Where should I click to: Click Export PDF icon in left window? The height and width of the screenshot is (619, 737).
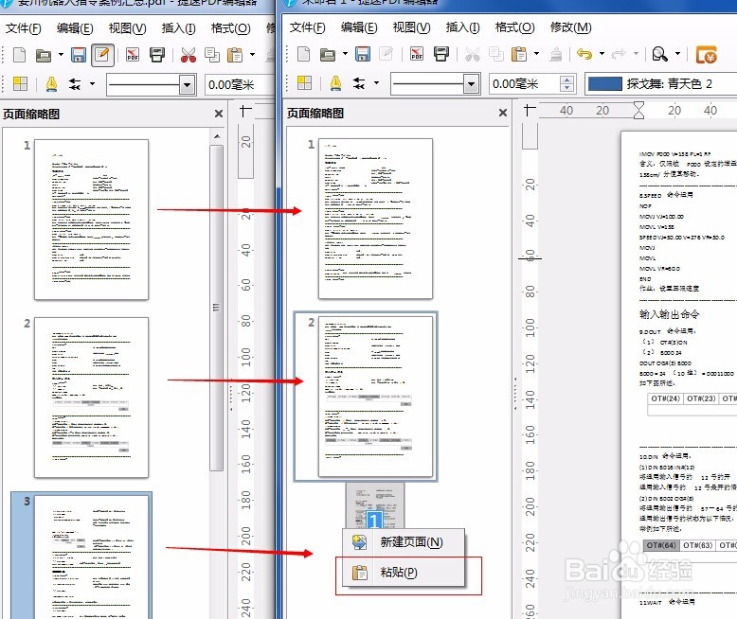[133, 56]
